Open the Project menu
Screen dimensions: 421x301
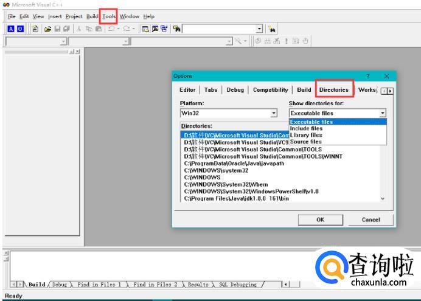74,16
